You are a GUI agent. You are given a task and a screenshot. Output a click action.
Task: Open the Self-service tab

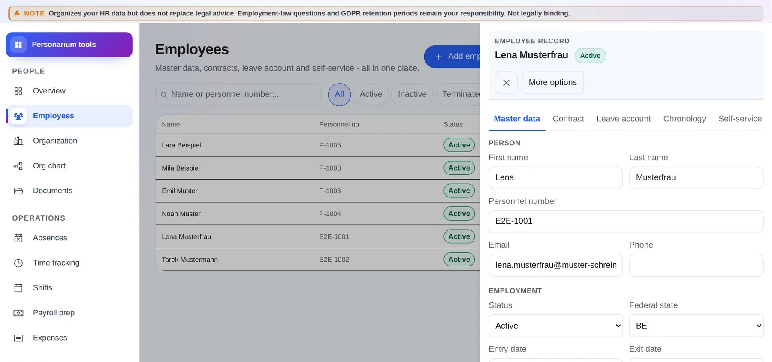[740, 119]
